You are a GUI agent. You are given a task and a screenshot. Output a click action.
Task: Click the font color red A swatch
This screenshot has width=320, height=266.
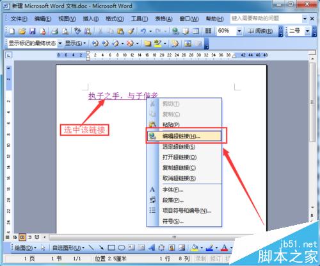tap(224, 248)
